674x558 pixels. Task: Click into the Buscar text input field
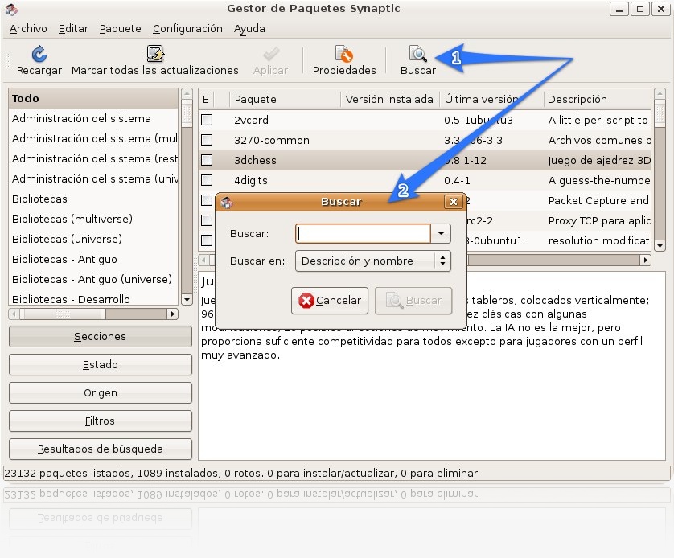(x=364, y=233)
